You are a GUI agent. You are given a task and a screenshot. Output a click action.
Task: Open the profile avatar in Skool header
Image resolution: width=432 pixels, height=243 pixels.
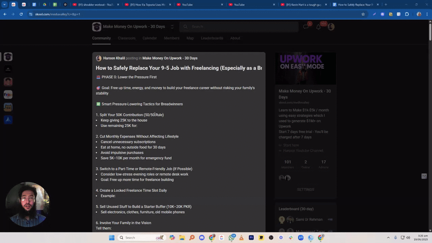click(331, 27)
